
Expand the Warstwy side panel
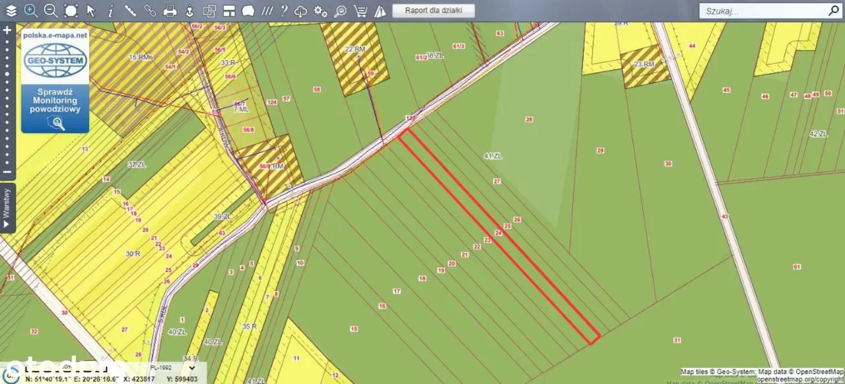[x=7, y=208]
